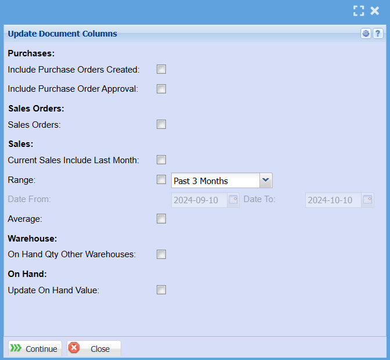Viewport: 390px width, 360px height.
Task: Click the Sales: section heading
Action: 21,144
